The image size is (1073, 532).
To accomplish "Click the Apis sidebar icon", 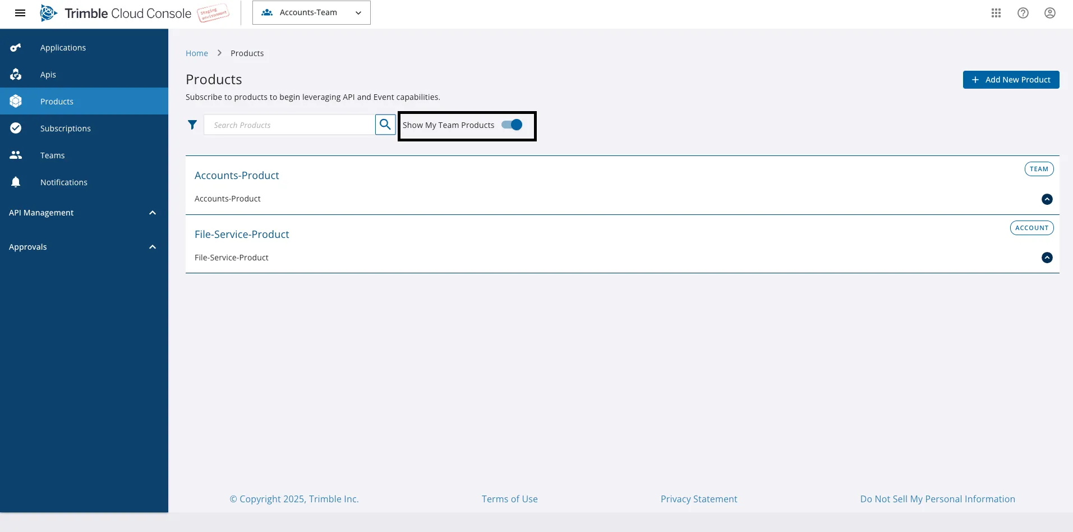I will point(16,75).
